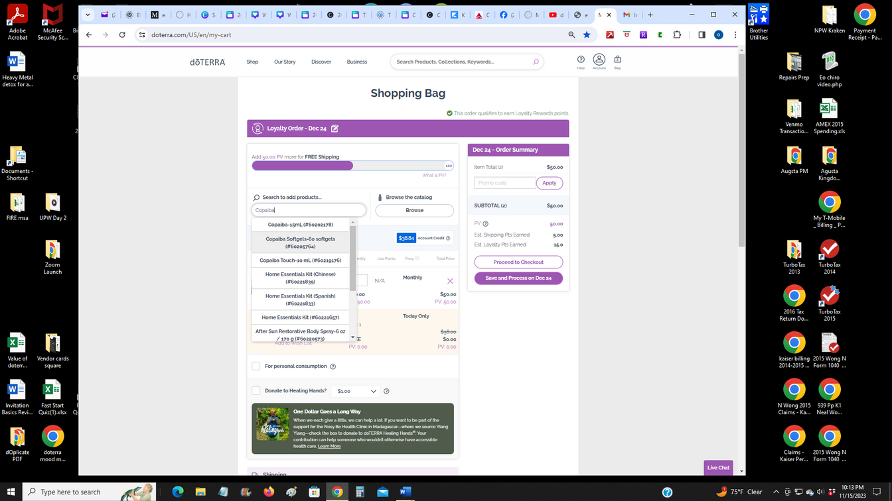Open the $1.00 donation amount dropdown
The width and height of the screenshot is (892, 501).
pos(356,391)
